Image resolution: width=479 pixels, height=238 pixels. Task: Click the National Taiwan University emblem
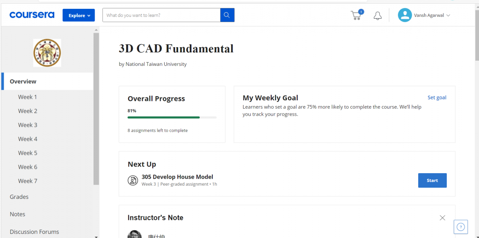point(47,53)
